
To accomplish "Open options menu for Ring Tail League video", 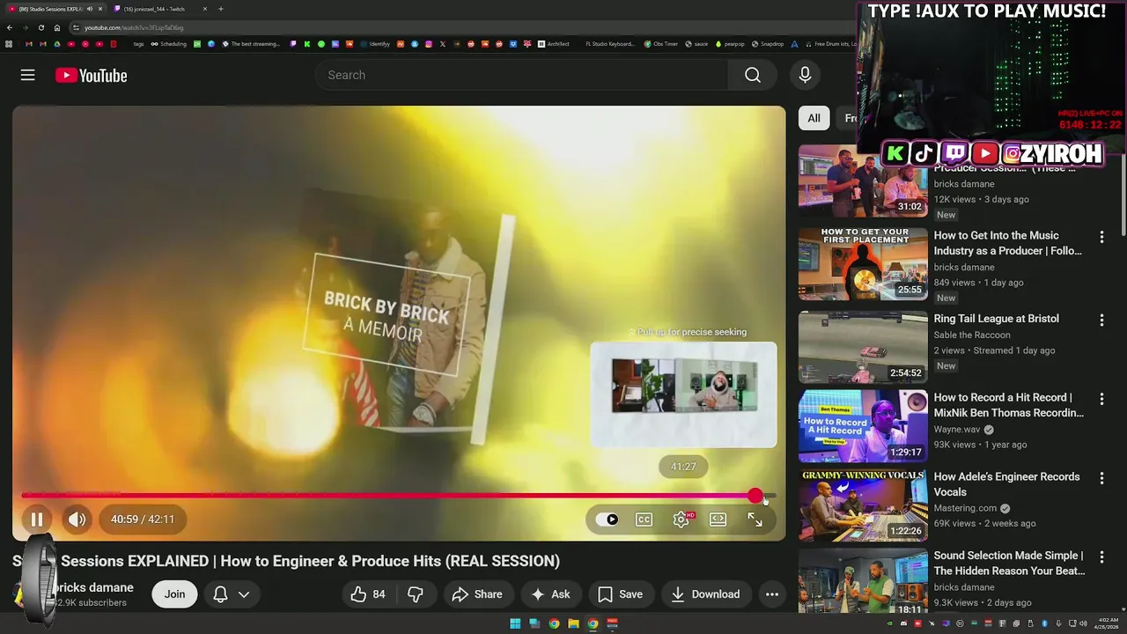I will [x=1101, y=320].
